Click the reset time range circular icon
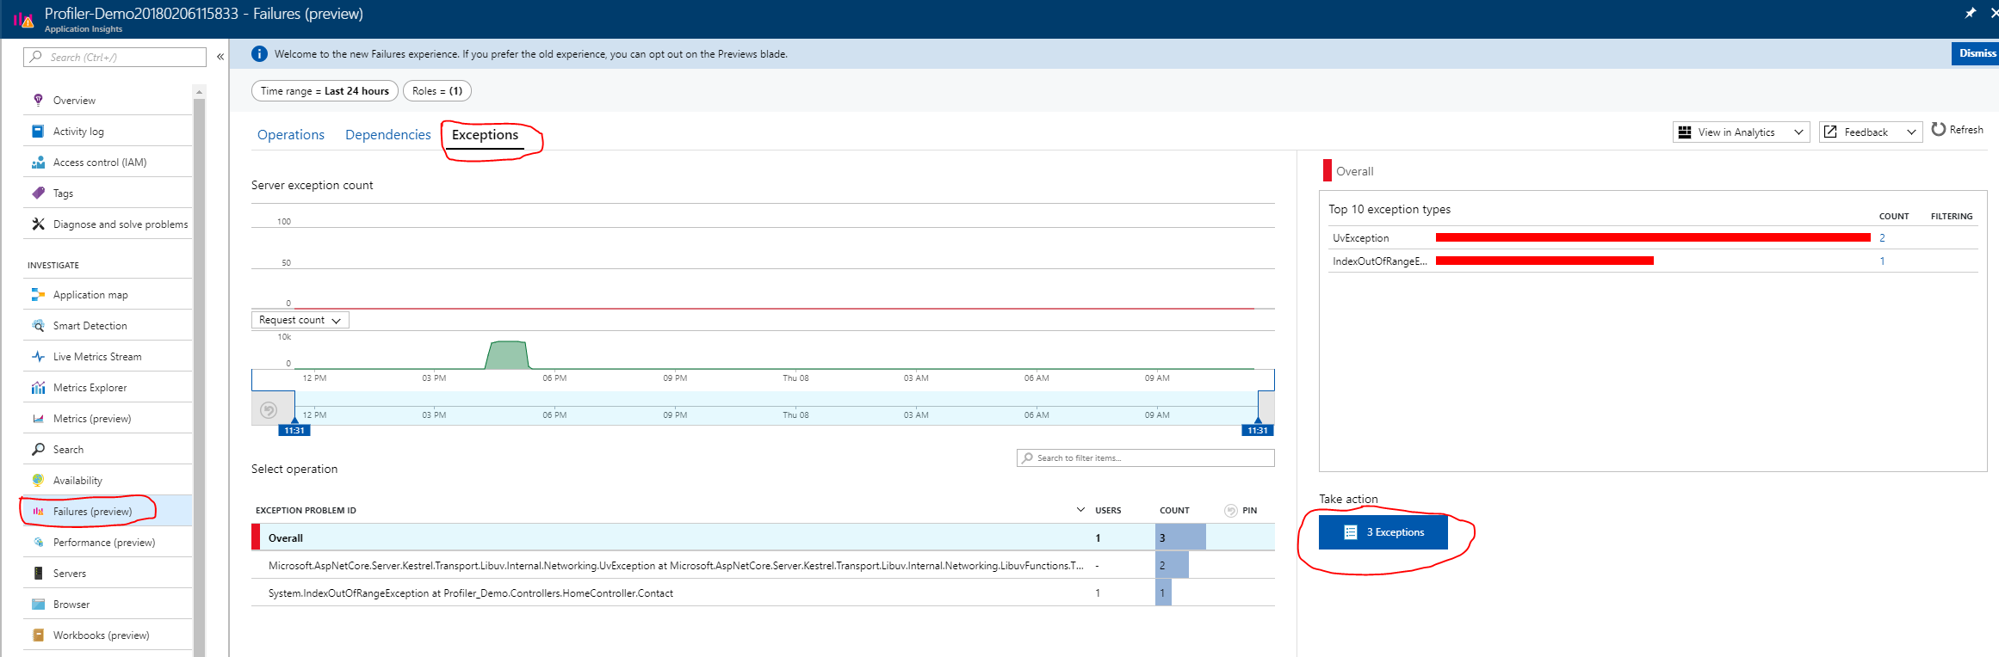 click(269, 410)
